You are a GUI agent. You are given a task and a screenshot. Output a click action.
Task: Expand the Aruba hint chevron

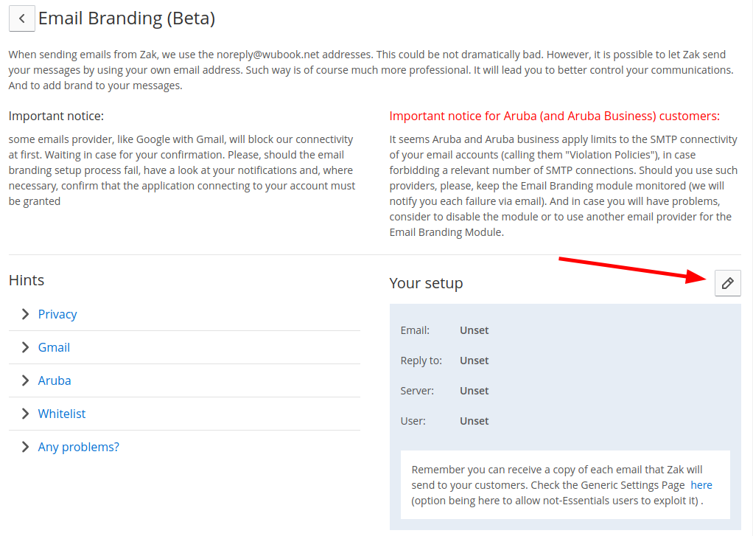26,380
